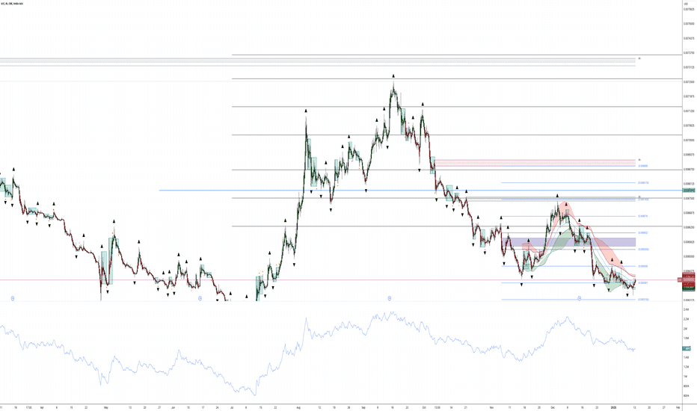Screen dimensions: 697x411
Task: Click the 0.0065000 price scale label
Action: click(690, 256)
